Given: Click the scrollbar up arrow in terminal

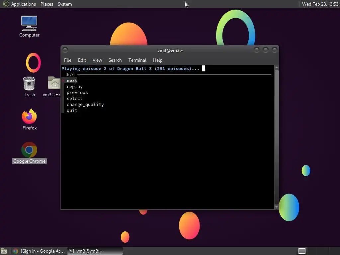Looking at the screenshot, I should click(277, 68).
